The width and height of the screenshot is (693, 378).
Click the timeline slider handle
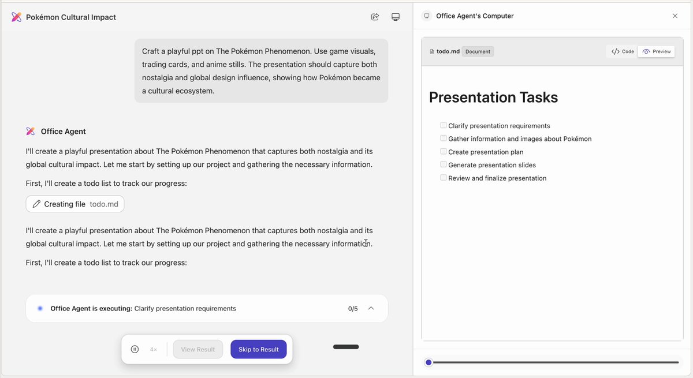click(429, 362)
